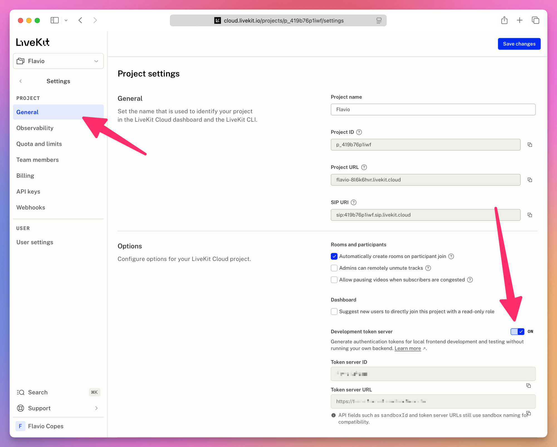
Task: Click the ⌘K shortcut badge
Action: (94, 392)
